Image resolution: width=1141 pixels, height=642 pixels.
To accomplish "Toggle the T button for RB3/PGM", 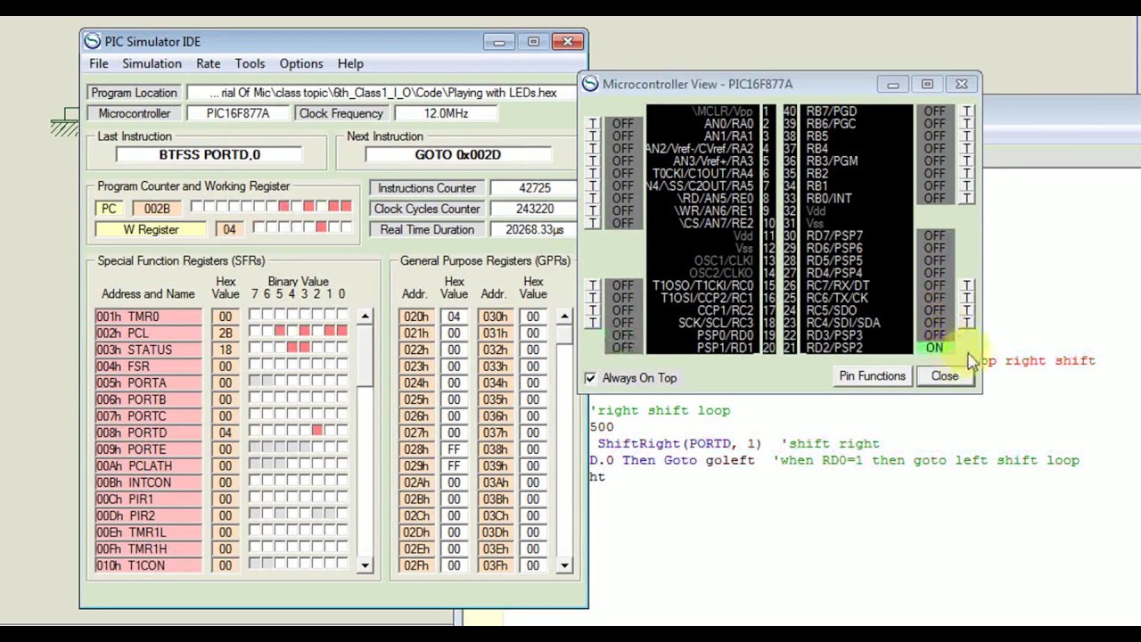I will click(967, 161).
